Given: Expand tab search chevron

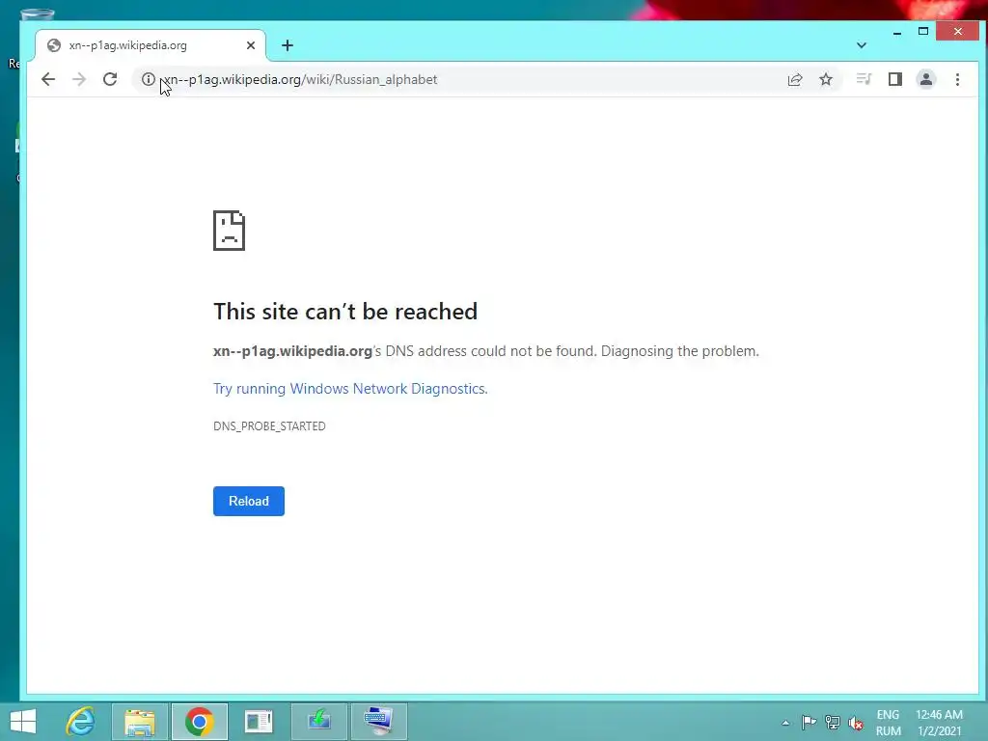Looking at the screenshot, I should pyautogui.click(x=862, y=45).
